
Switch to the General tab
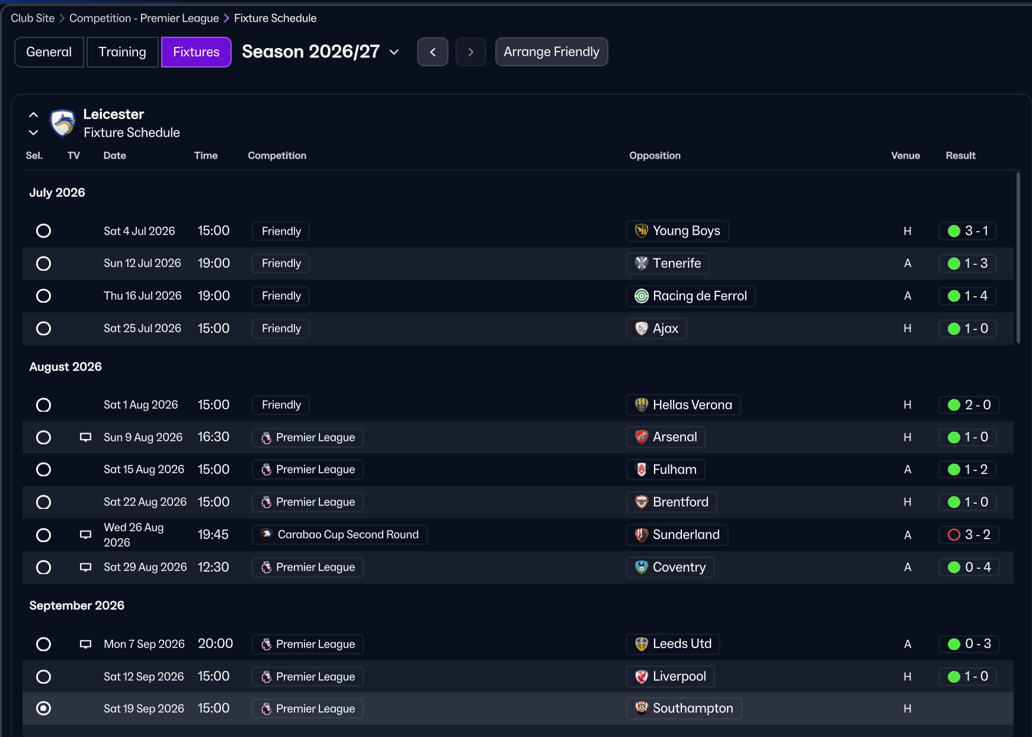(49, 52)
